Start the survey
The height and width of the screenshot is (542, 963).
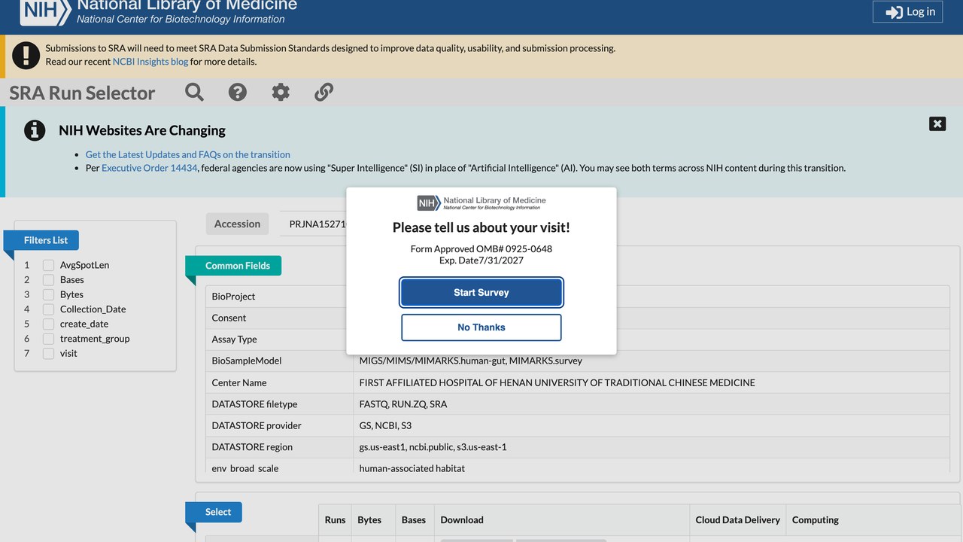pyautogui.click(x=481, y=292)
